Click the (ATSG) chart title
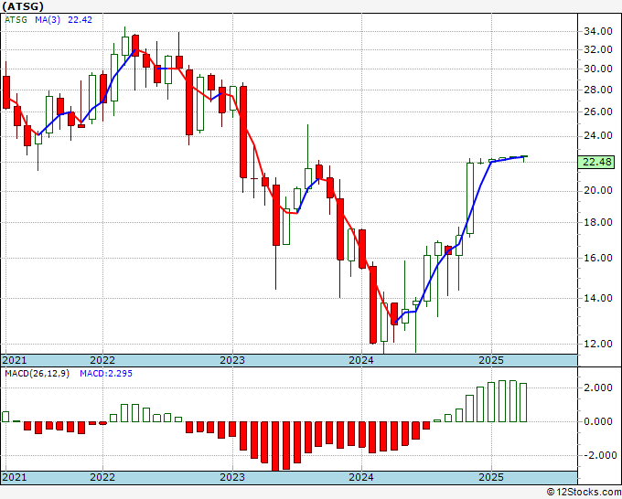This screenshot has height=499, width=622. [23, 6]
